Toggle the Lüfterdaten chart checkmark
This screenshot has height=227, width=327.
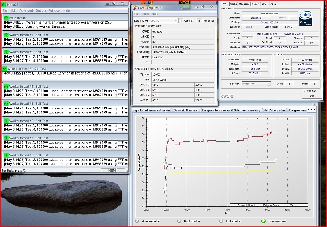(221, 221)
